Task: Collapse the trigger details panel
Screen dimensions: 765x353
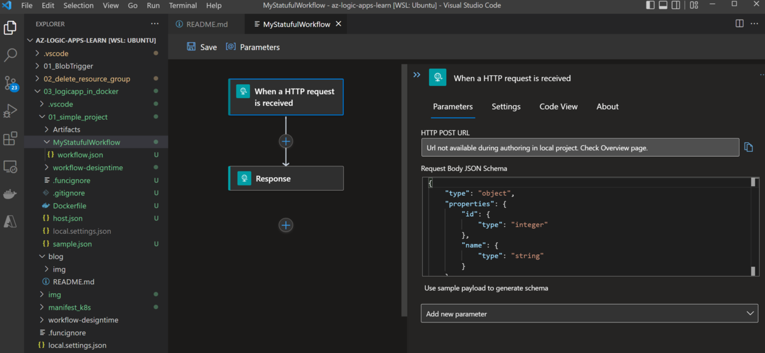Action: [x=417, y=75]
